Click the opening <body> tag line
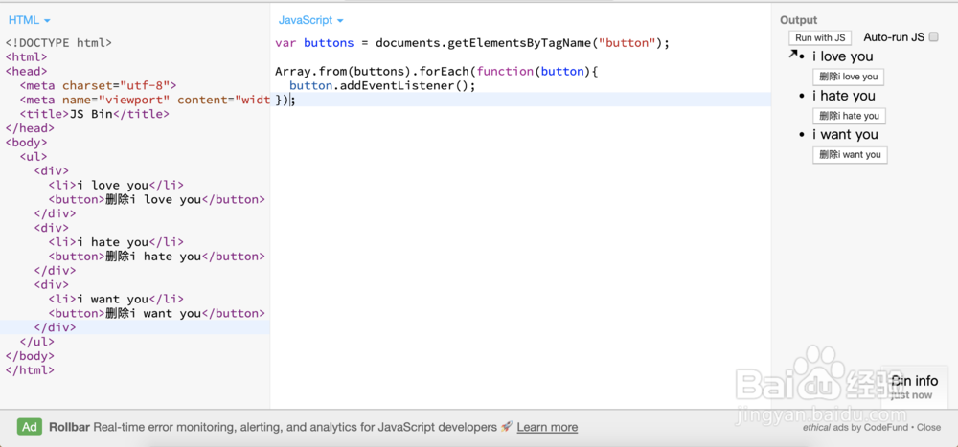This screenshot has width=958, height=447. point(26,143)
